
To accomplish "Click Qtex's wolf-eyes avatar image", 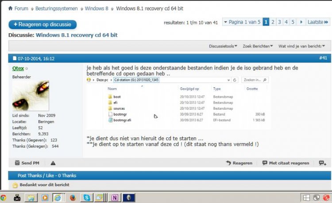I will point(31,96).
